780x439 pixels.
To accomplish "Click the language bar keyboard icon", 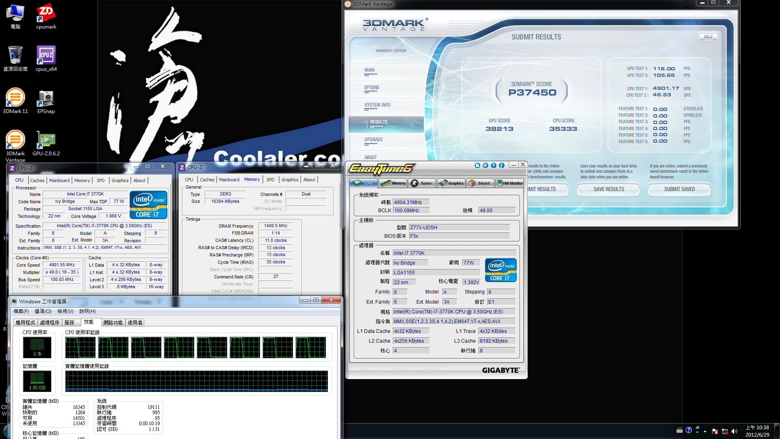I will [x=680, y=430].
